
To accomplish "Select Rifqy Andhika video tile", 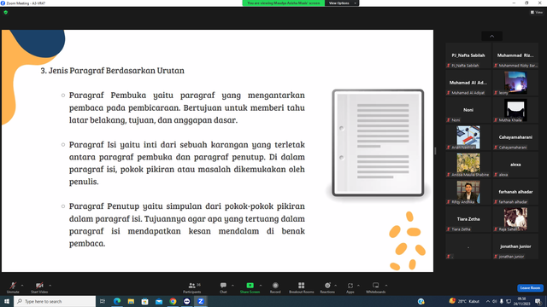I will pos(468,192).
